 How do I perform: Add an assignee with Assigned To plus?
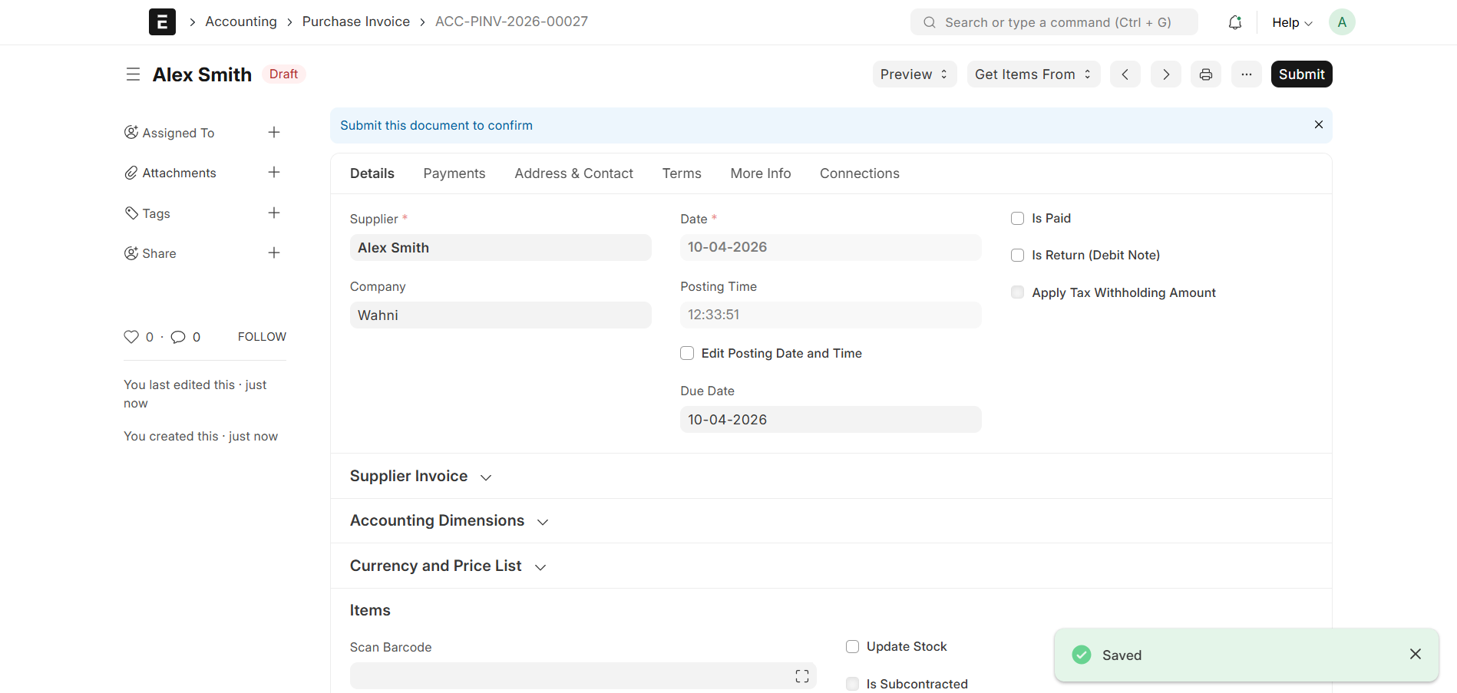[274, 133]
